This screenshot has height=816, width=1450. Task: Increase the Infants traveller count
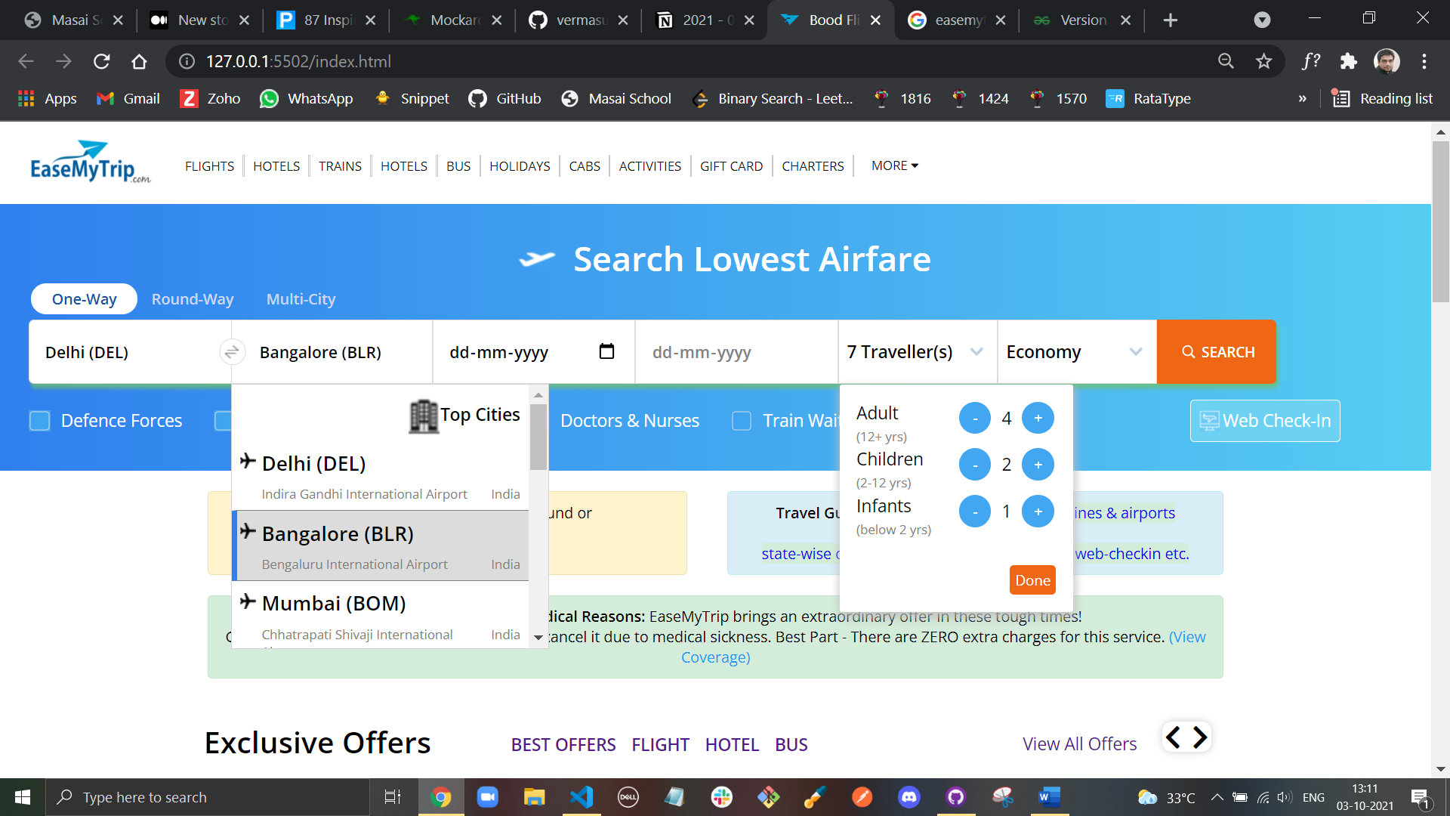[1038, 512]
